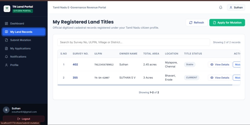Open My Applications in the sidebar
250x125 pixels.
click(x=24, y=48)
